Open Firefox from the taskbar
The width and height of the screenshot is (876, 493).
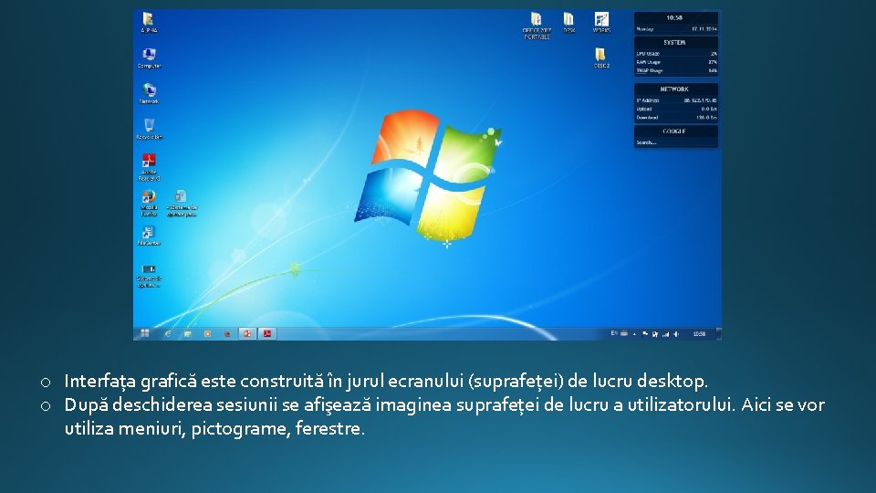point(227,334)
